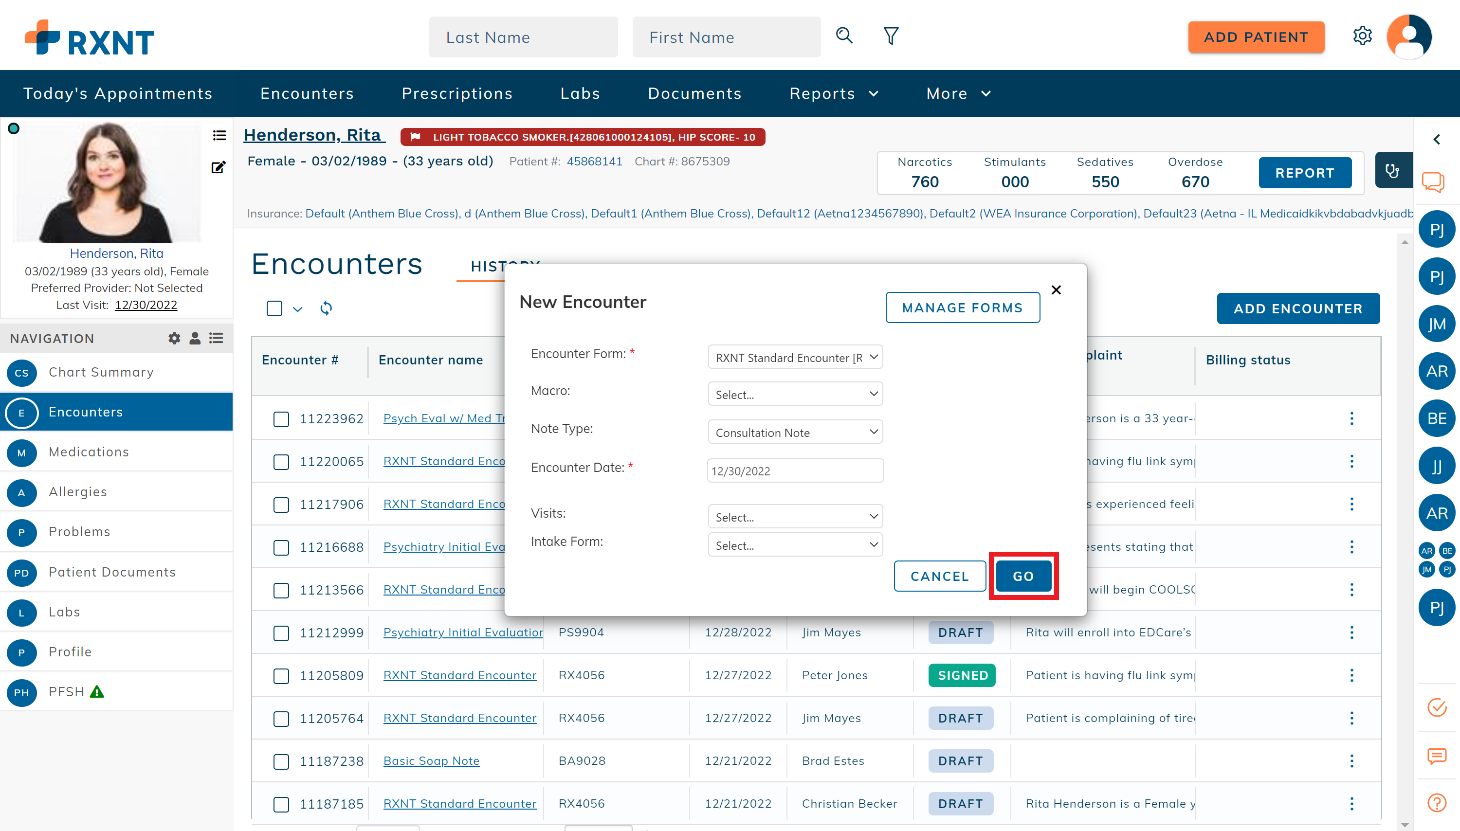The width and height of the screenshot is (1460, 831).
Task: Select Allergies in navigation
Action: 116,492
